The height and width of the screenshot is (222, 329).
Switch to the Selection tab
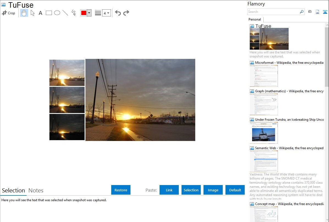[13, 191]
